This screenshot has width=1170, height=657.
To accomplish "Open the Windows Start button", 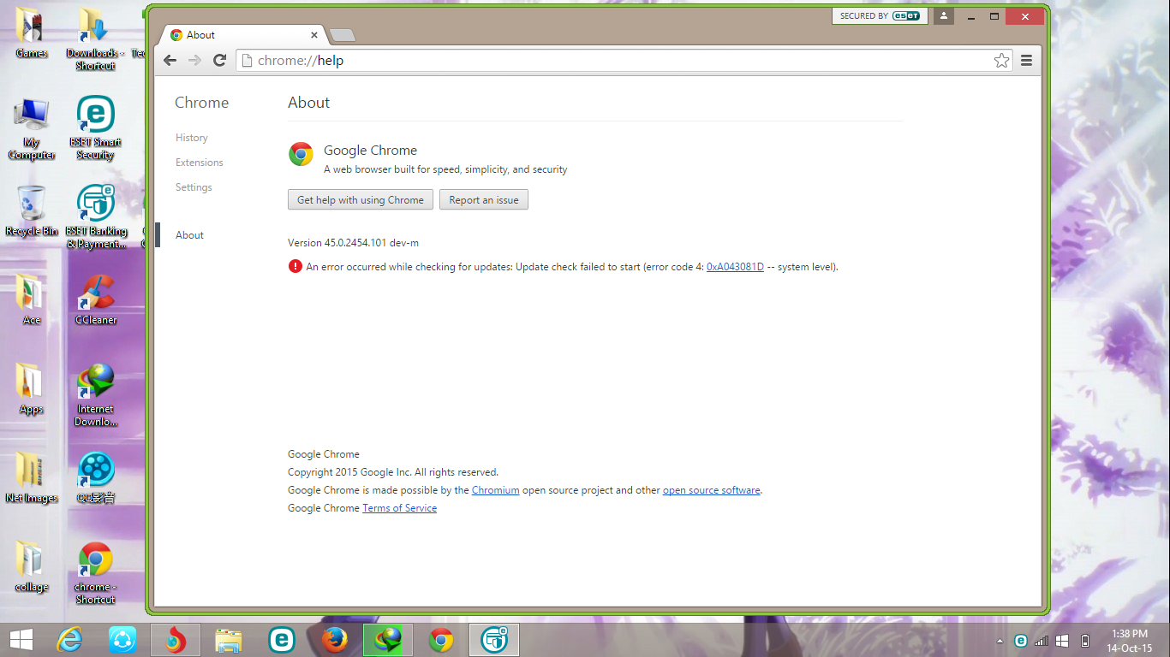I will (x=21, y=640).
